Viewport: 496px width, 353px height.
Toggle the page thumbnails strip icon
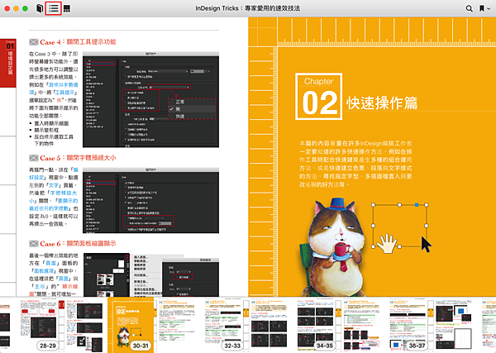(67, 8)
